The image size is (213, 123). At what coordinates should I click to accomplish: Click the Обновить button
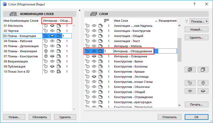pyautogui.click(x=39, y=117)
